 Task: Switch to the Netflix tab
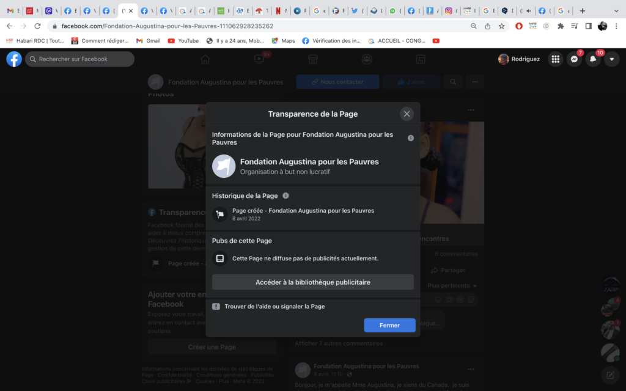point(281,11)
